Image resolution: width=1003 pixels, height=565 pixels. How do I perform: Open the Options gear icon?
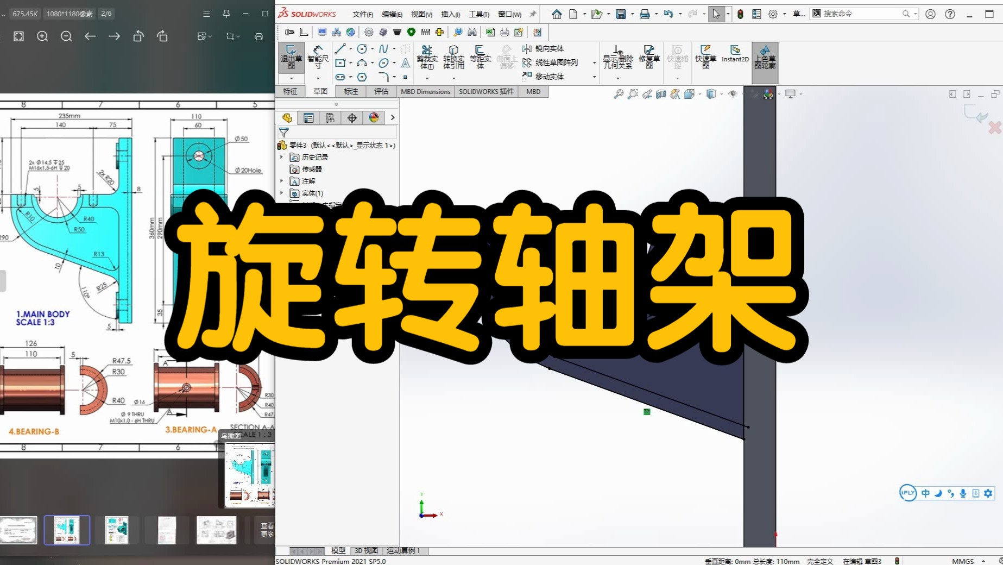(773, 14)
